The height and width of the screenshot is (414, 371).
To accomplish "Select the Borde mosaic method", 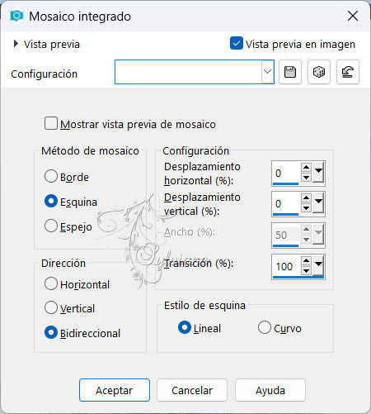I will [x=51, y=176].
